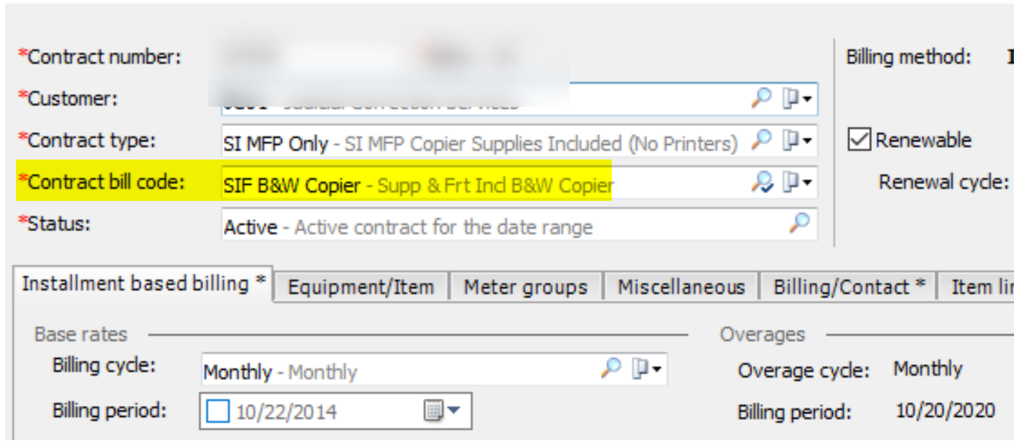Click the Contract number label
The width and height of the screenshot is (1014, 443).
click(99, 57)
